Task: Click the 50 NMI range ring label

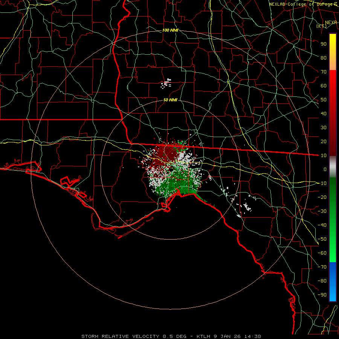Action: coord(170,100)
